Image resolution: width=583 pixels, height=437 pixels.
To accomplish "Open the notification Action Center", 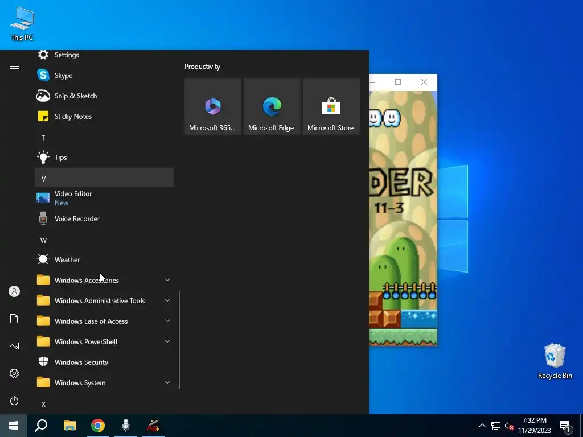I will 565,426.
